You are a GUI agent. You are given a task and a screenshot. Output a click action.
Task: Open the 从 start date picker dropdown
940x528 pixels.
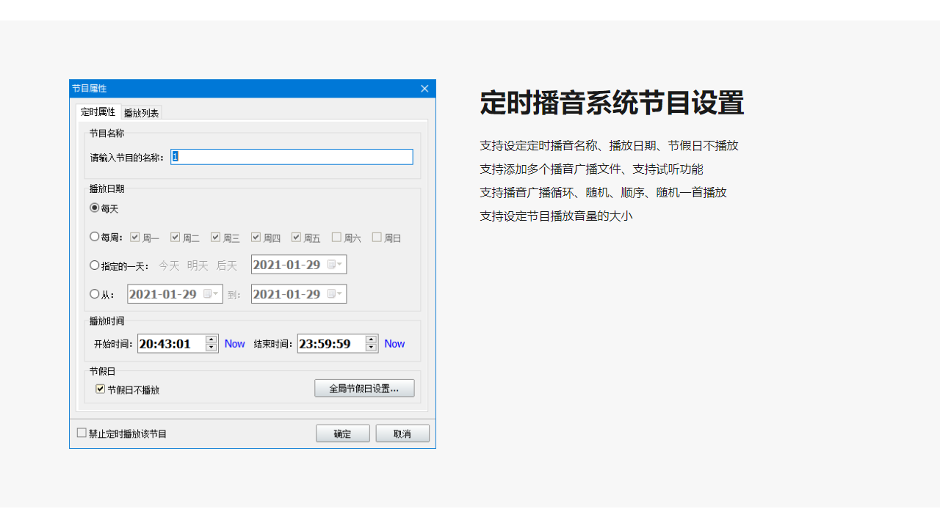(211, 294)
